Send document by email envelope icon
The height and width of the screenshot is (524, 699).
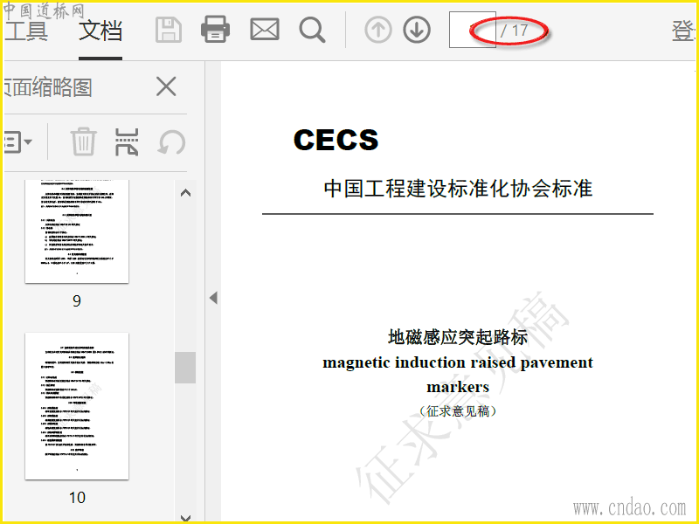click(x=265, y=30)
